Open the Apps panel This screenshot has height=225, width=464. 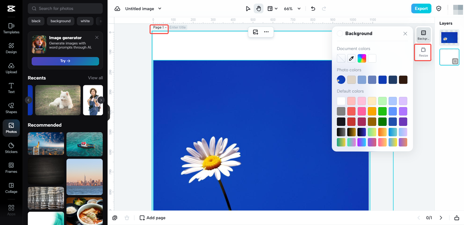point(11,210)
